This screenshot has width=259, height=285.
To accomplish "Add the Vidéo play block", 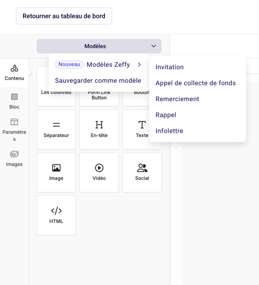I will pos(99,172).
